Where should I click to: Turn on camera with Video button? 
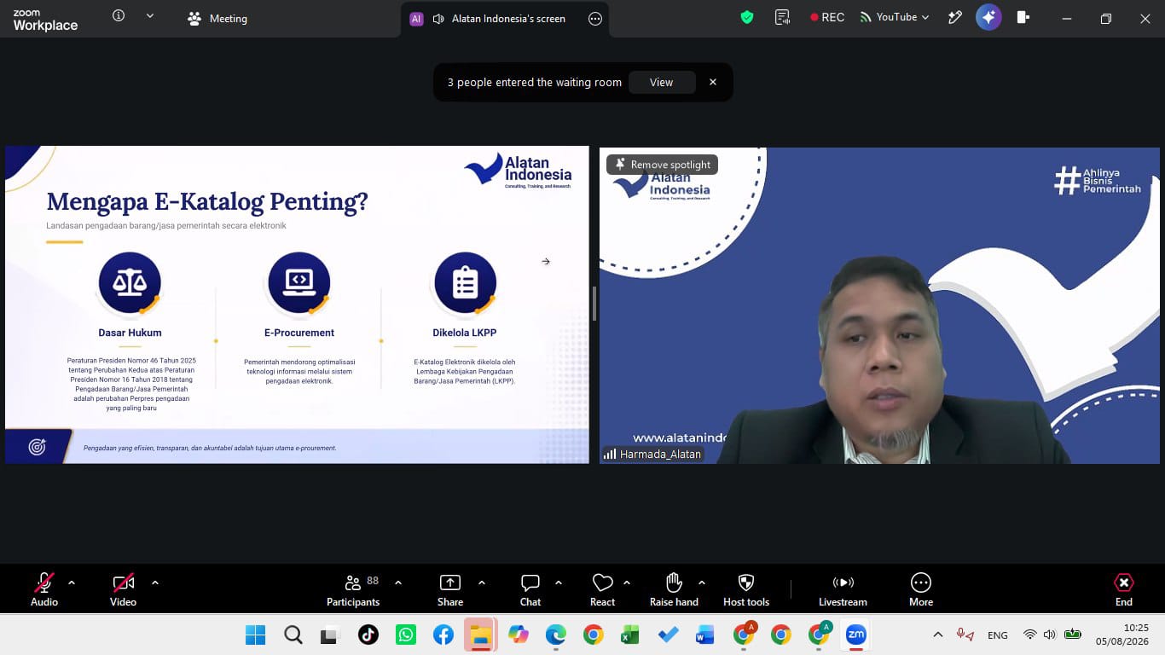123,589
